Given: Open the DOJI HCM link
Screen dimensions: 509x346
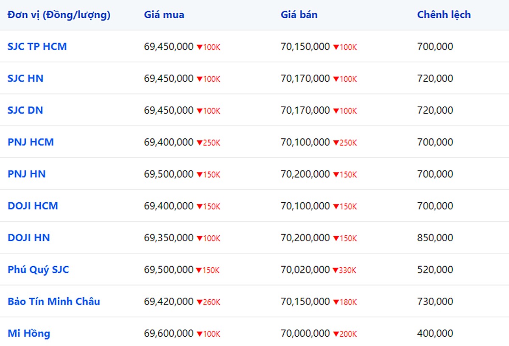Looking at the screenshot, I should (33, 206).
